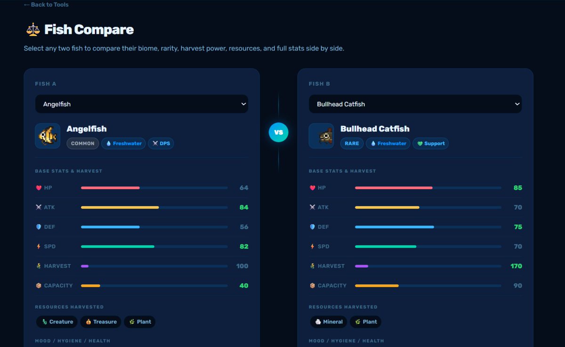Select the COMMON rarity badge on Angelfish
The width and height of the screenshot is (565, 347).
tap(83, 144)
